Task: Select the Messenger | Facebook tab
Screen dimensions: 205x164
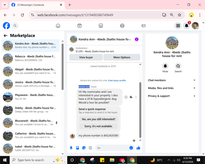Action: [x=37, y=5]
